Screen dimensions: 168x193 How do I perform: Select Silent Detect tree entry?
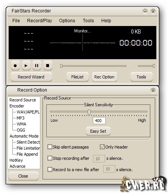(x=28, y=142)
